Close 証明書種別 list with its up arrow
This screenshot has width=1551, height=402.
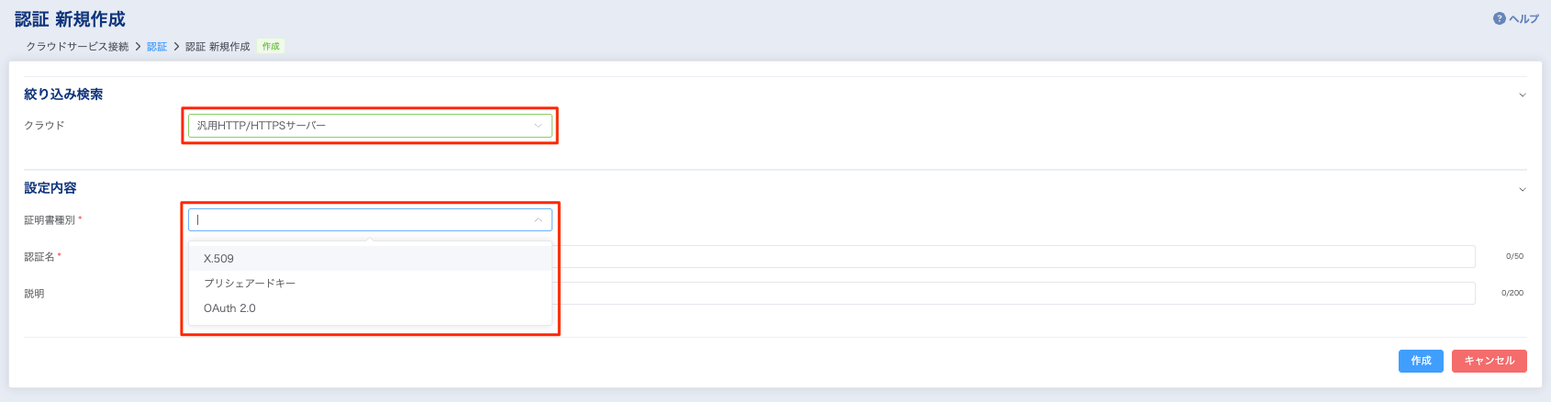point(538,220)
